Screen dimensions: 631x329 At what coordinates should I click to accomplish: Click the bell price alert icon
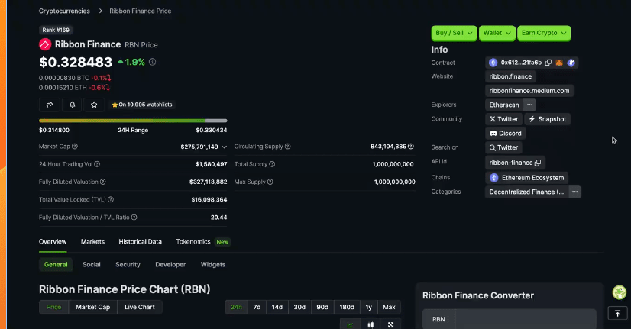pyautogui.click(x=72, y=105)
